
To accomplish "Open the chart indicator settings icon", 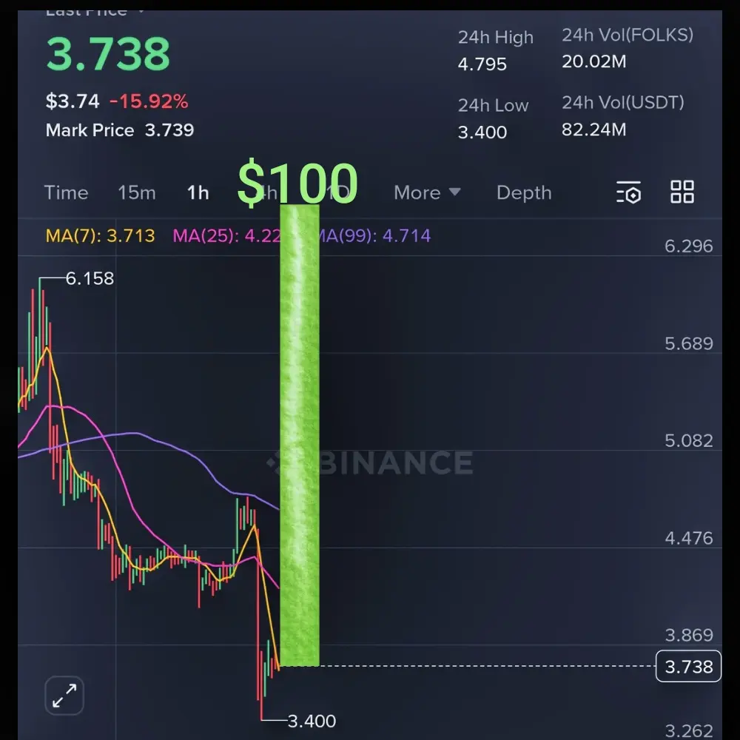I will click(628, 192).
